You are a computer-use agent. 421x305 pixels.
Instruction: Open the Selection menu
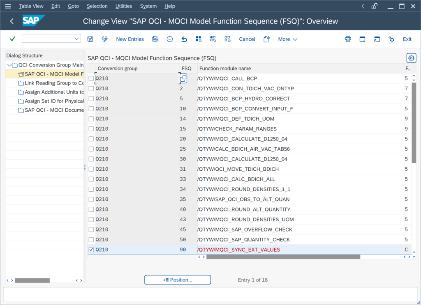click(97, 6)
